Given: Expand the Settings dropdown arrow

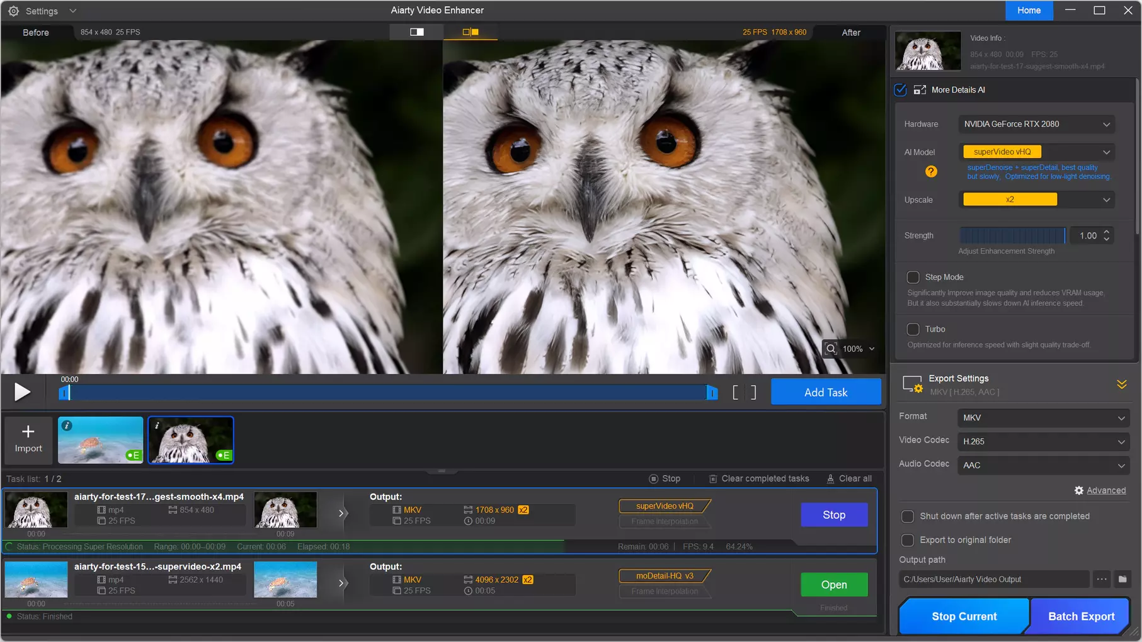Looking at the screenshot, I should 72,11.
